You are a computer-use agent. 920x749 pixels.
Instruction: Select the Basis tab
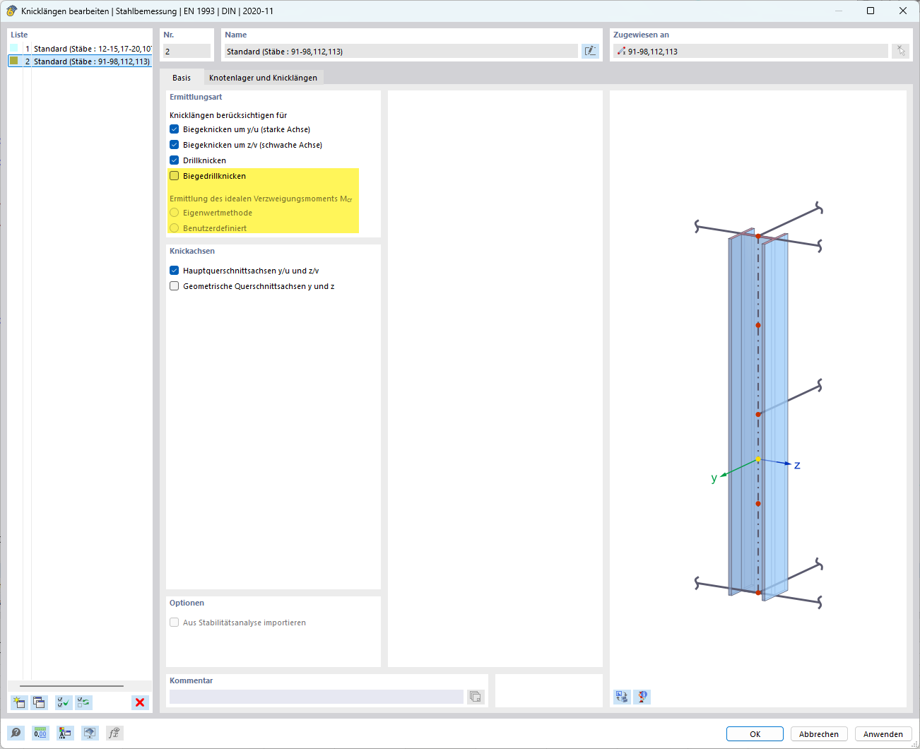[182, 78]
